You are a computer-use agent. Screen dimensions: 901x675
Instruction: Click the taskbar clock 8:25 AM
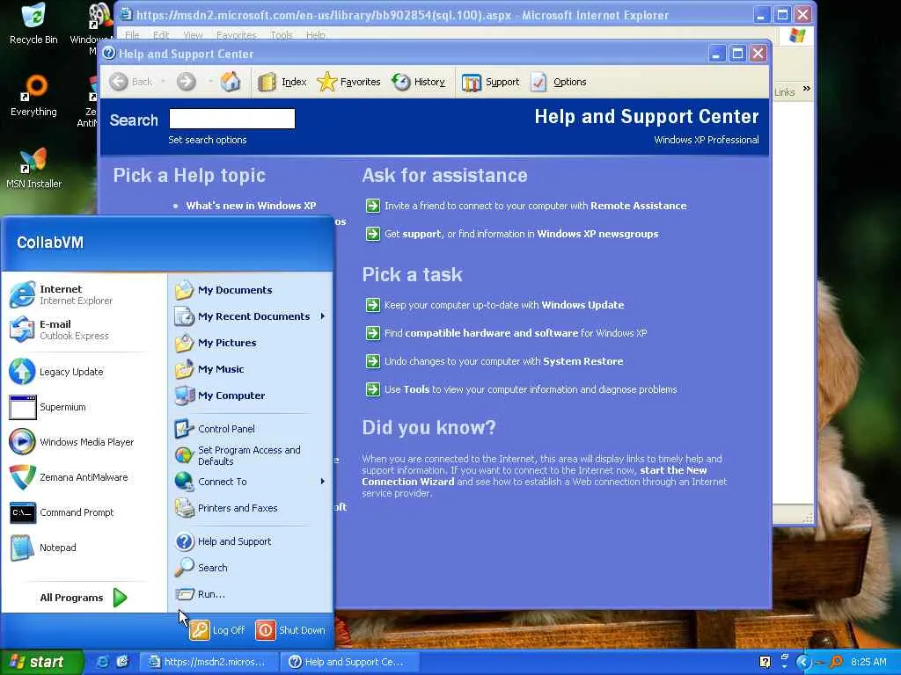[x=868, y=662]
